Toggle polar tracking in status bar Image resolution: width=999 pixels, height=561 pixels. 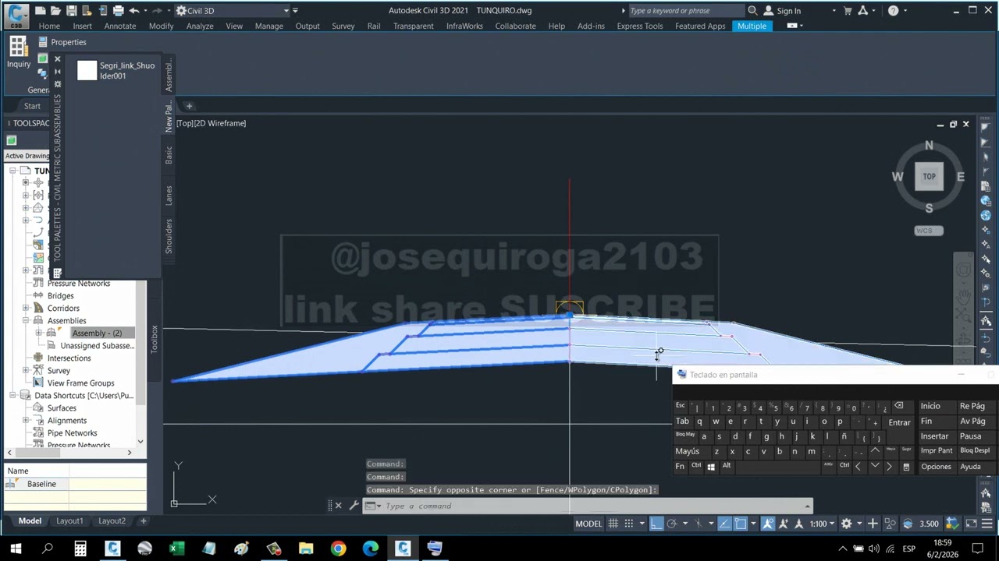click(671, 524)
